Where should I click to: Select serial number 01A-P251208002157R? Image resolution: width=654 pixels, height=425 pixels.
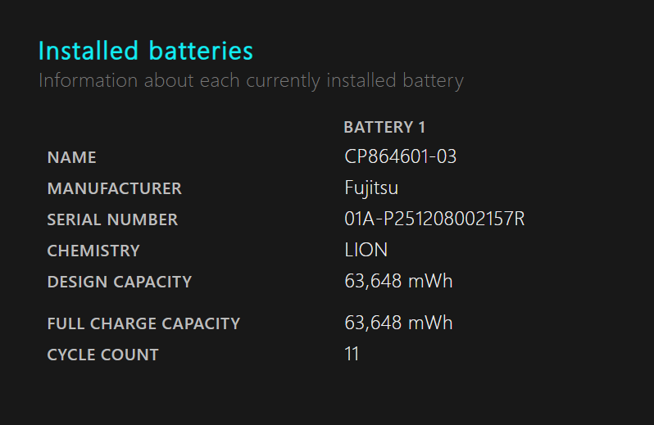(434, 219)
